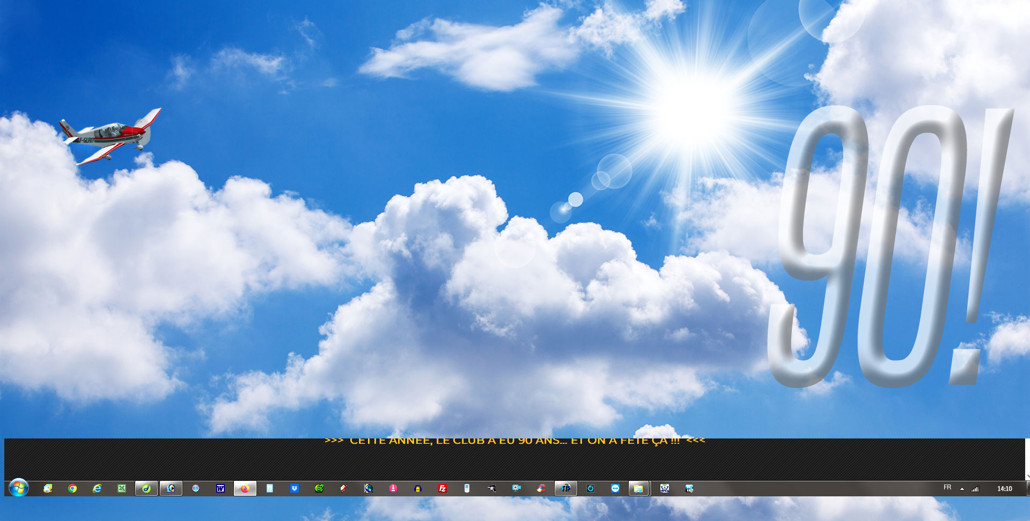
Task: Open Dropbox from the taskbar
Action: click(x=295, y=488)
